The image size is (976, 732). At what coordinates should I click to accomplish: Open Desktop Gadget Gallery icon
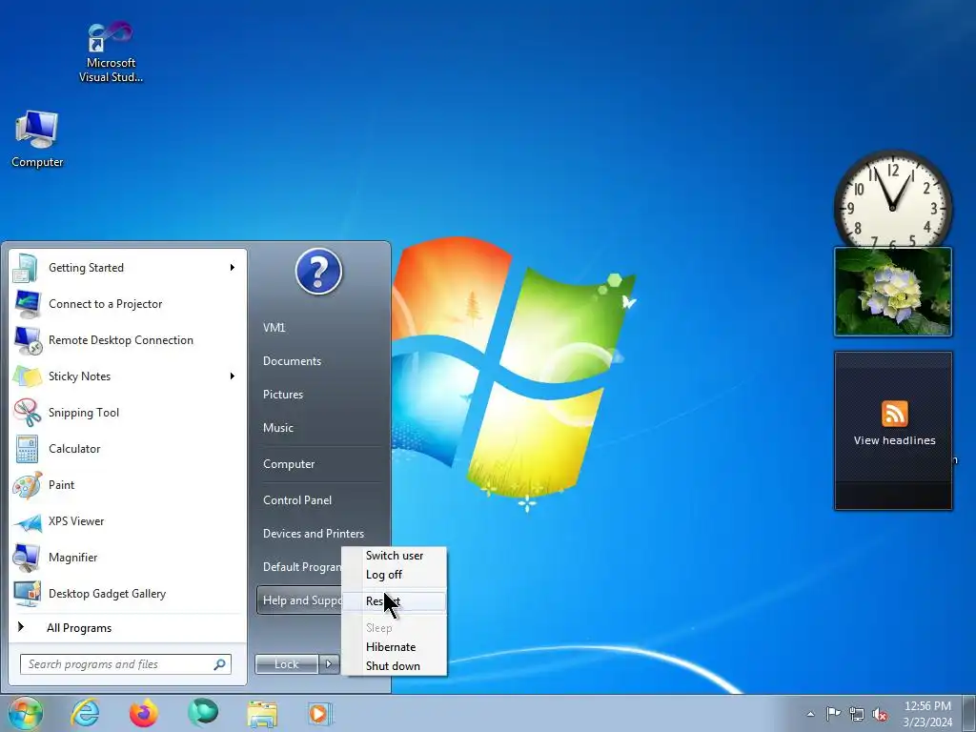tap(27, 594)
